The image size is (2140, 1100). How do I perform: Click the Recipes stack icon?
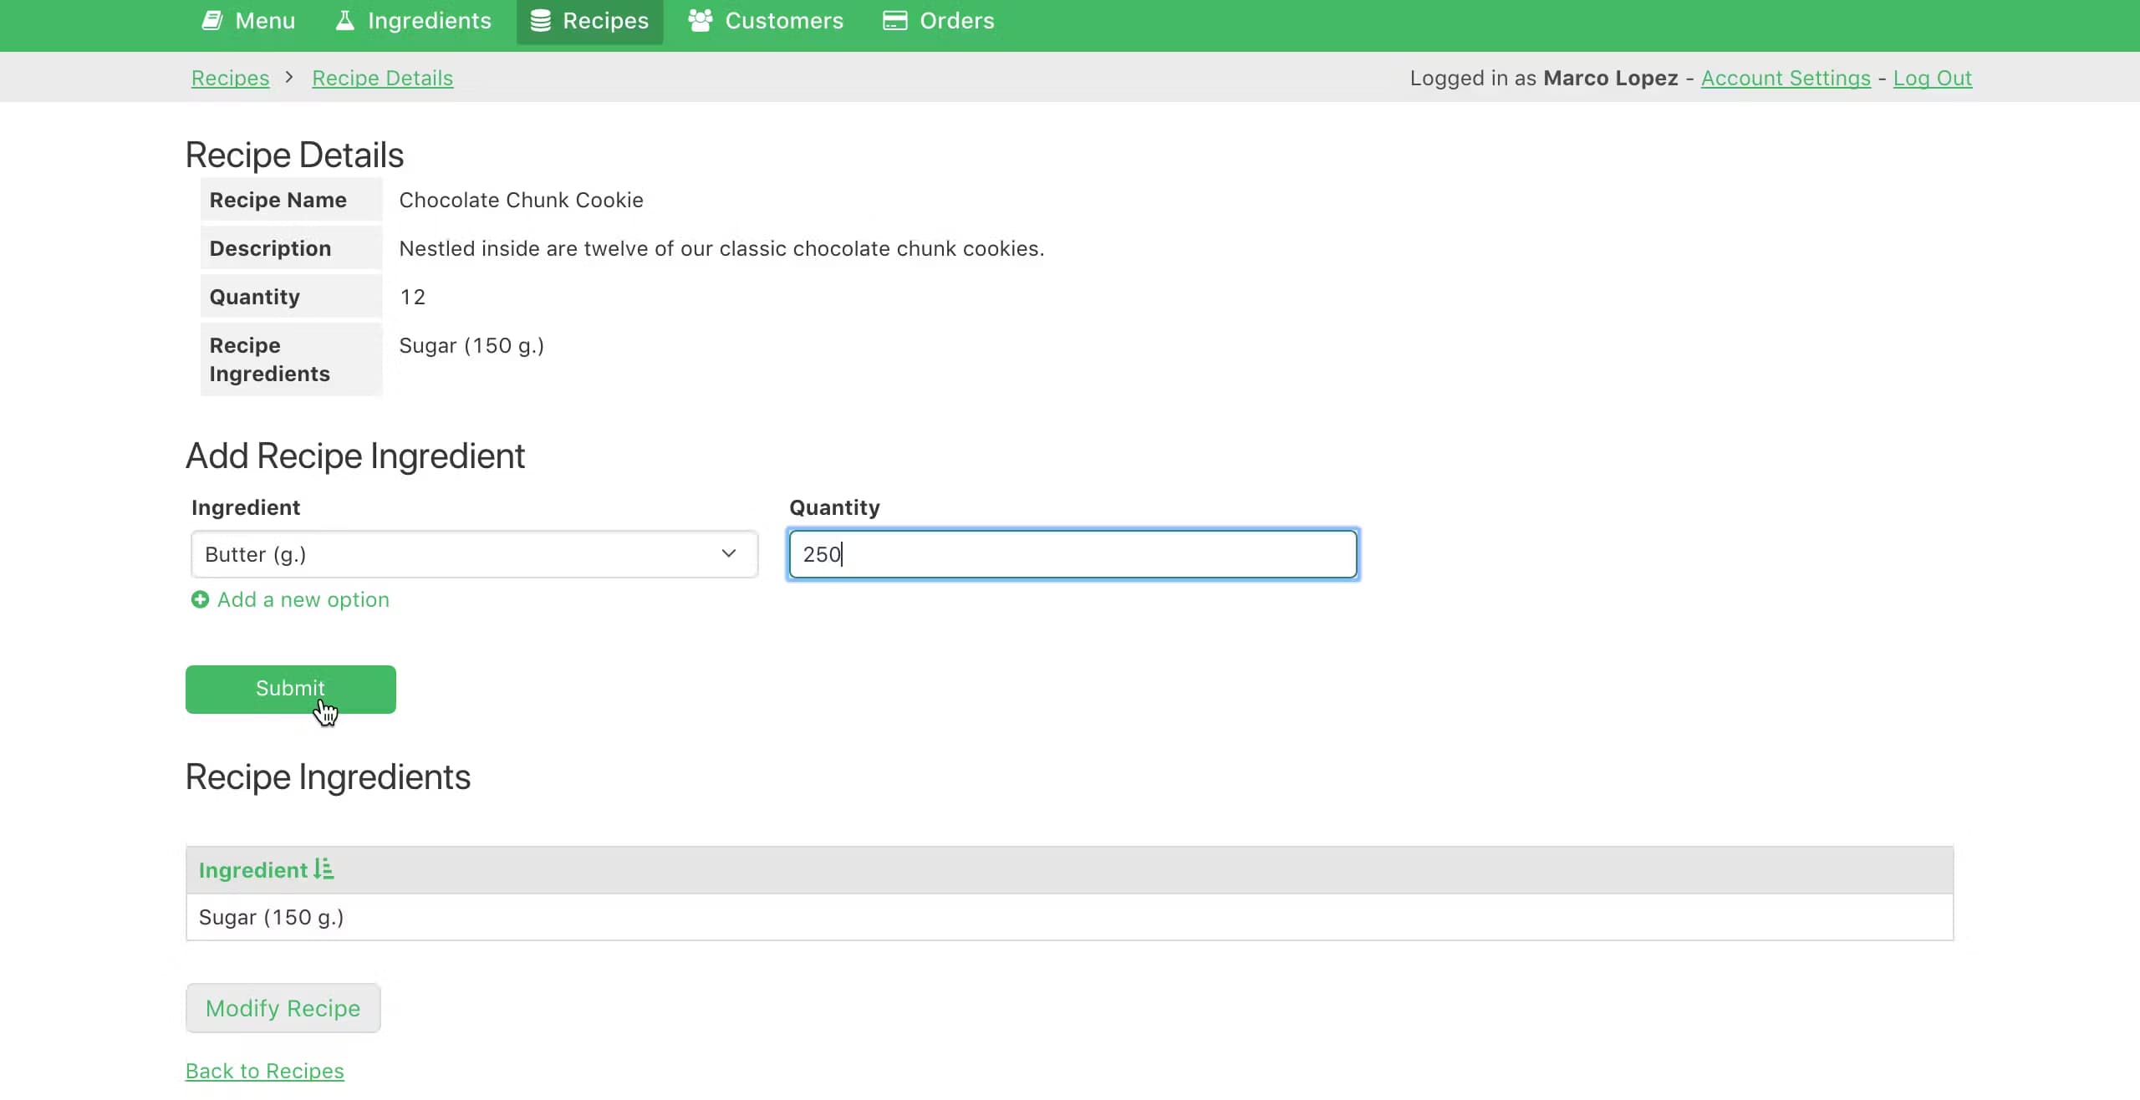(x=541, y=21)
